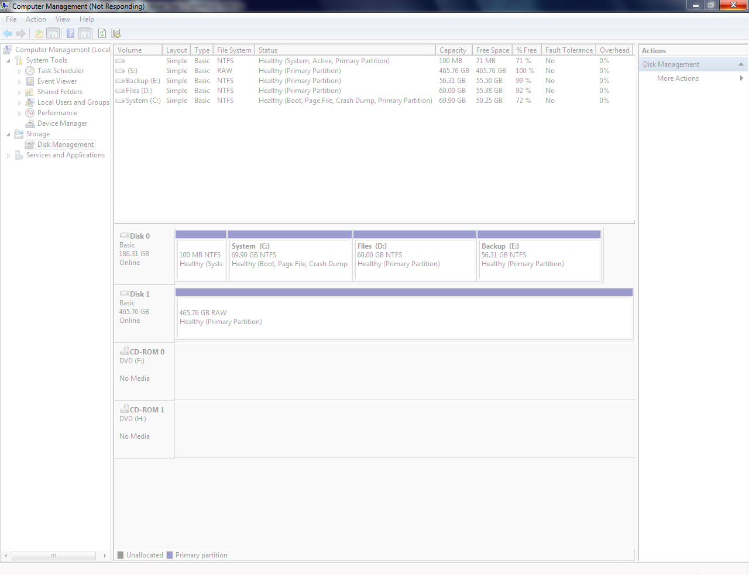Toggle Show/Hide Action Pane toolbar button
Viewport: 749px width, 575px height.
coord(85,34)
